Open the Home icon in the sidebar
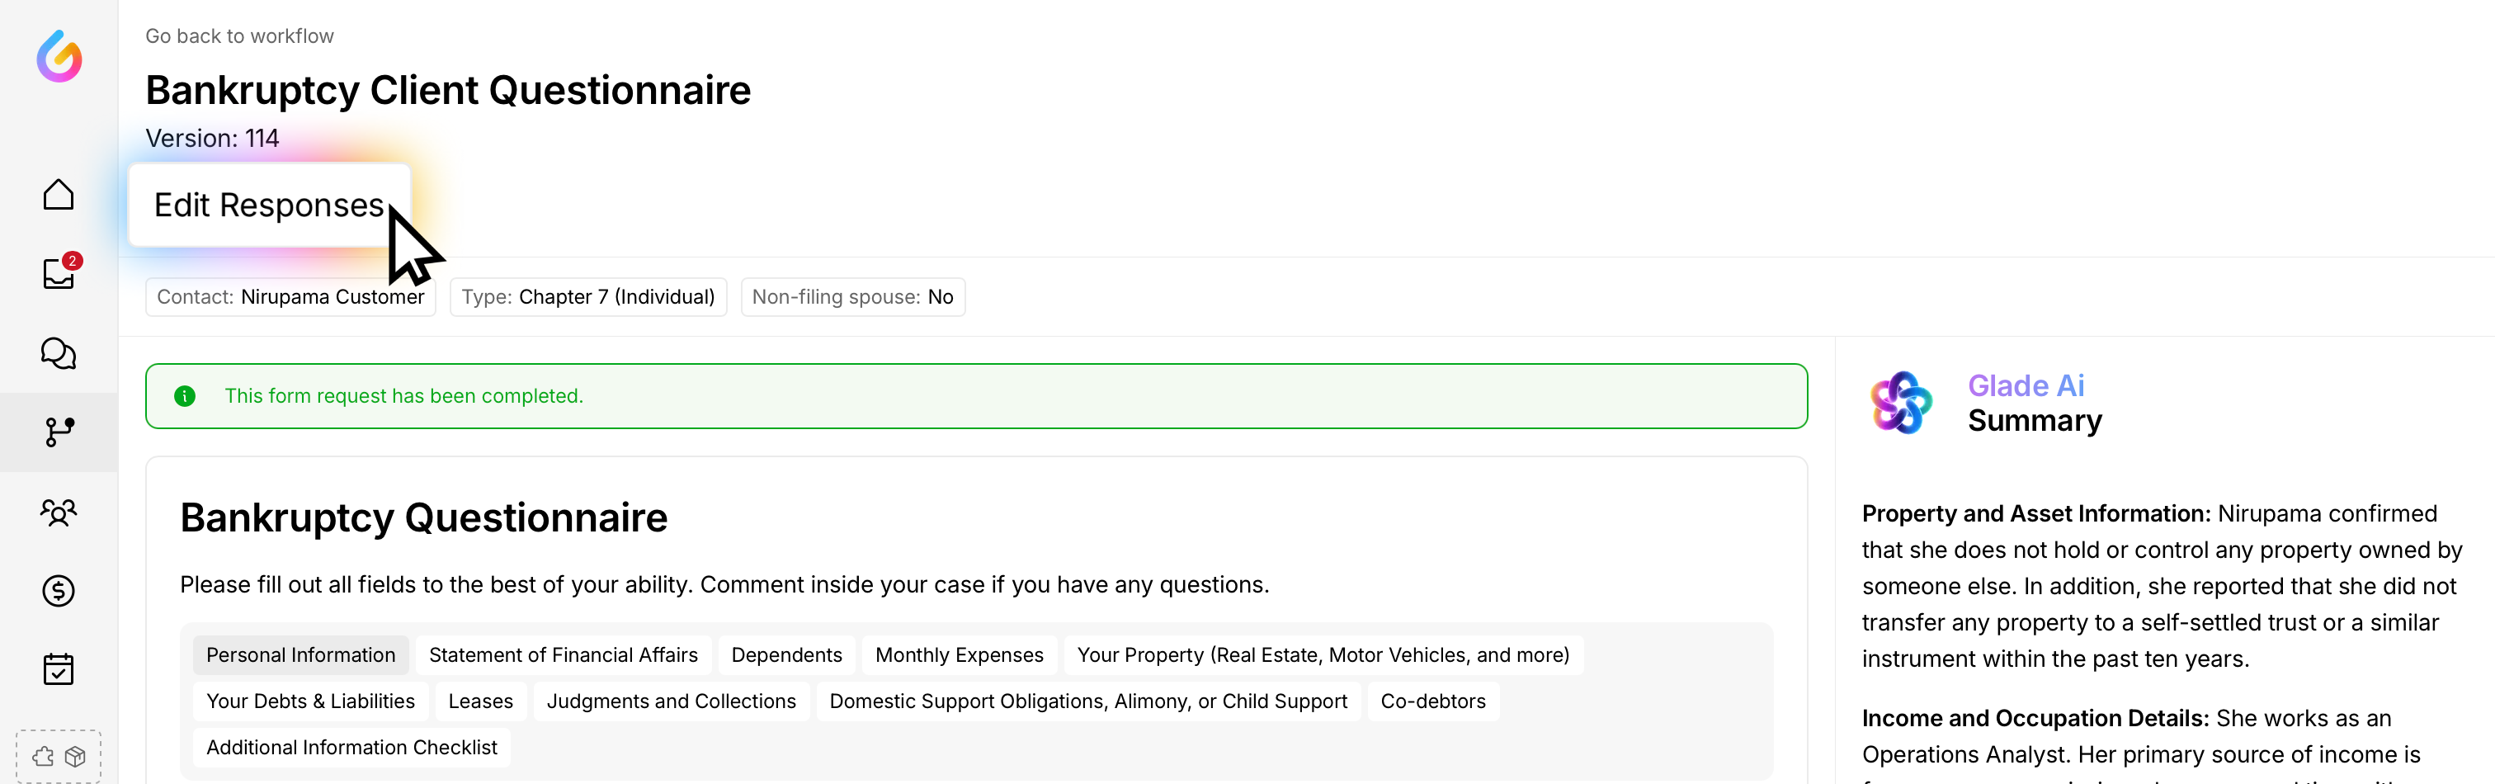 point(59,195)
